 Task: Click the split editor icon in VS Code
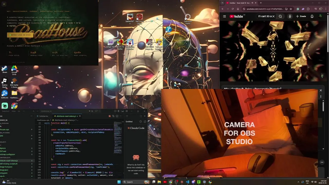click(117, 116)
